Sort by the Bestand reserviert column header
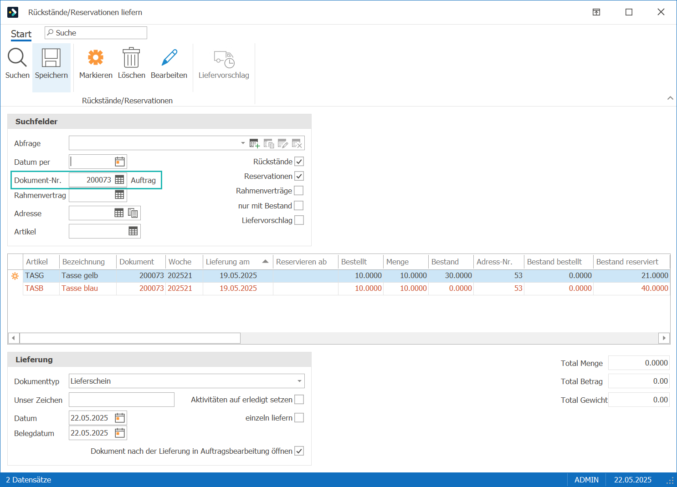677x487 pixels. [x=631, y=262]
